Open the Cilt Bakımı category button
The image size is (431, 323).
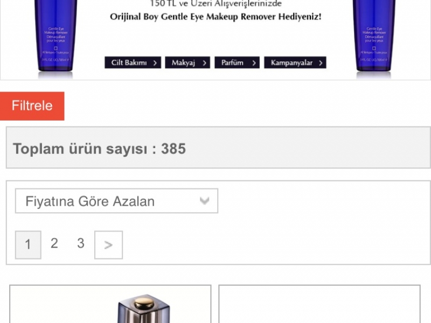(133, 62)
